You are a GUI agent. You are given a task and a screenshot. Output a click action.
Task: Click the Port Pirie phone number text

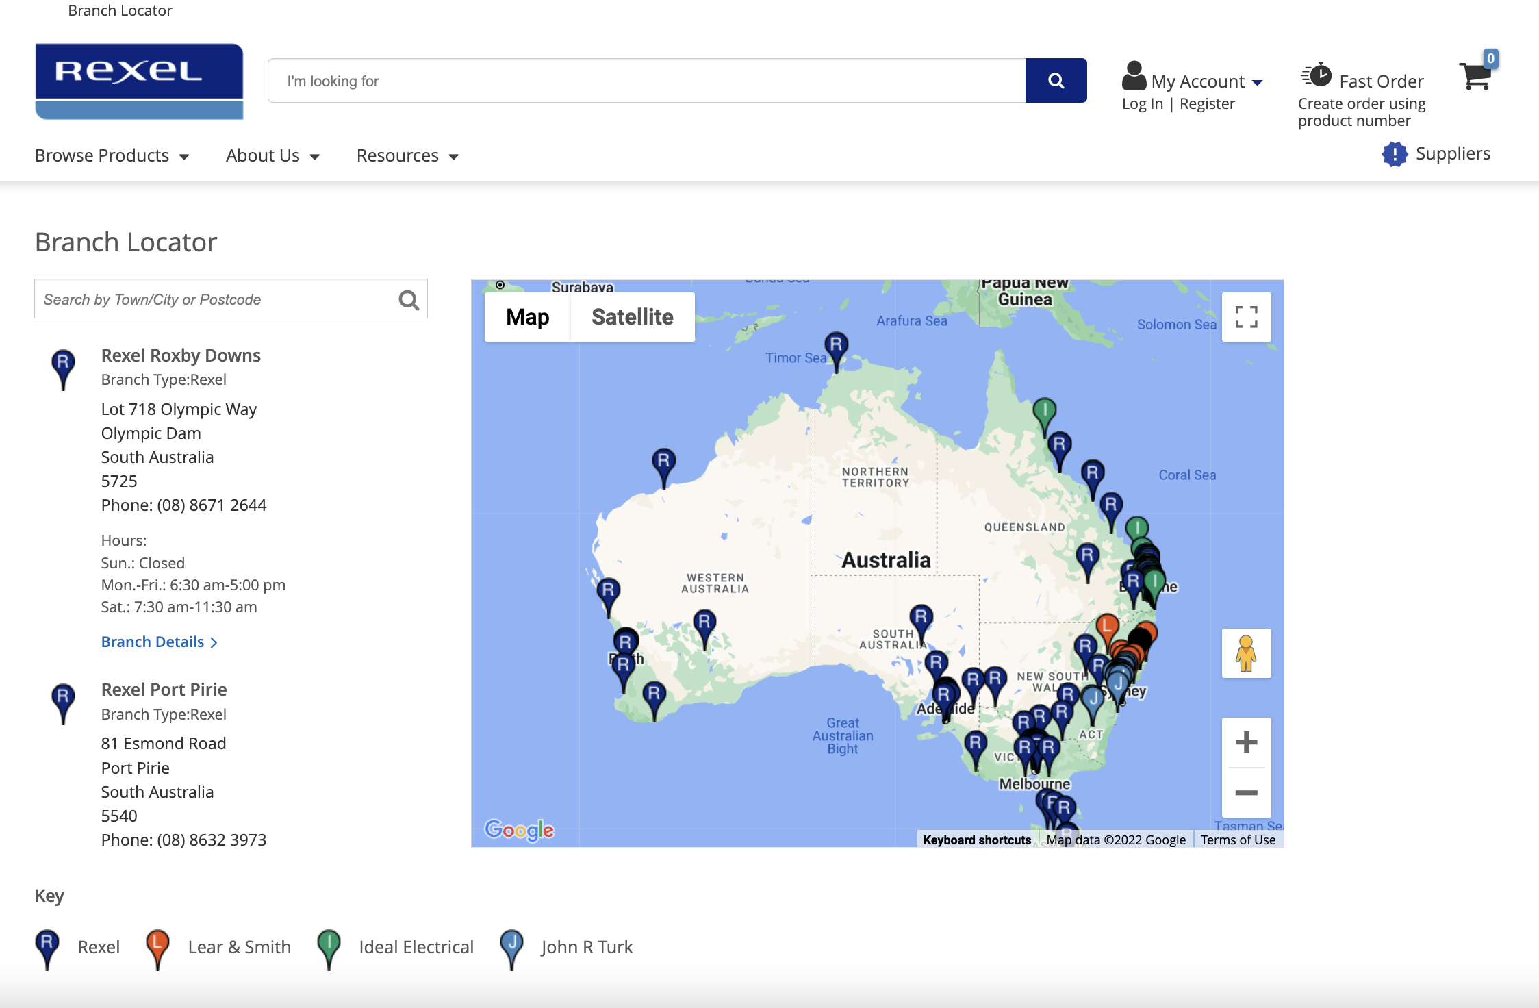[183, 840]
